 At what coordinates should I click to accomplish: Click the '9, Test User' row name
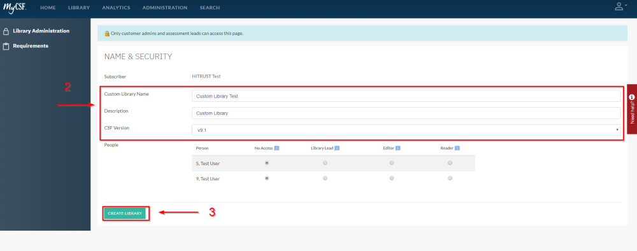click(x=207, y=179)
